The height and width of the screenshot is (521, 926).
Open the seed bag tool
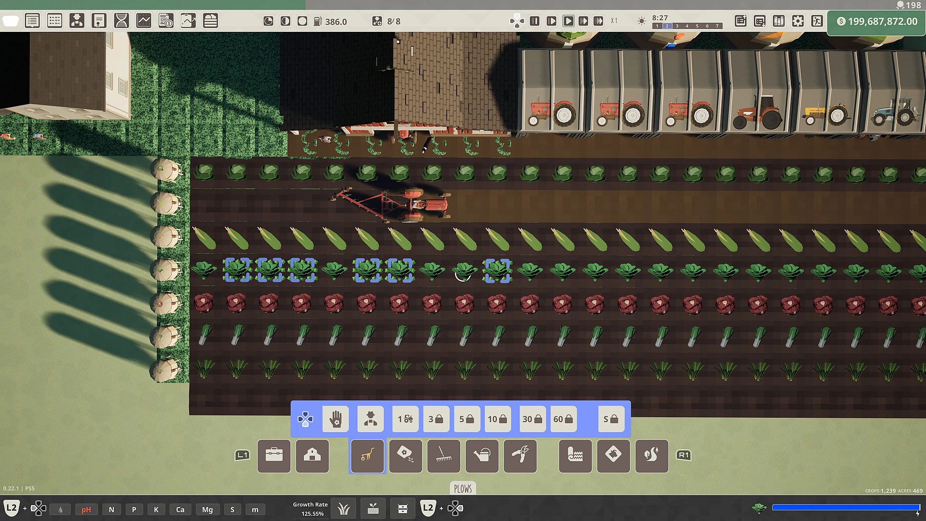pos(405,456)
